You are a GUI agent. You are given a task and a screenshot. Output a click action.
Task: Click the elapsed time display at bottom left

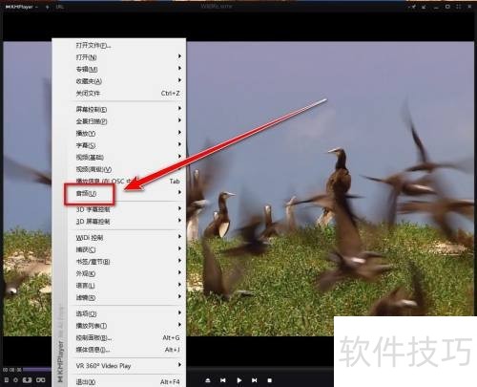pyautogui.click(x=12, y=370)
